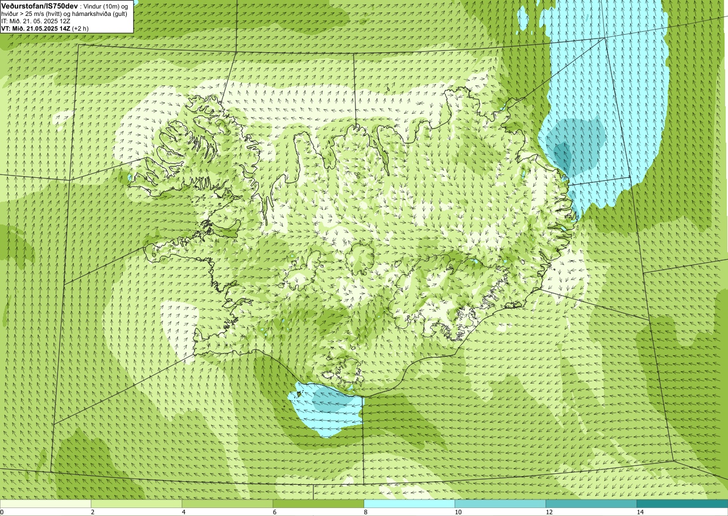Screen dimensions: 728x516
Task: Click the legend tick label '10'
Action: pyautogui.click(x=458, y=512)
